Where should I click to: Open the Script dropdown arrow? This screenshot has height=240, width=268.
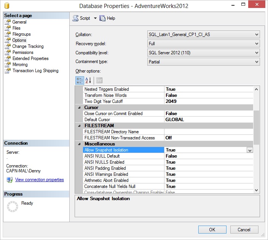95,18
